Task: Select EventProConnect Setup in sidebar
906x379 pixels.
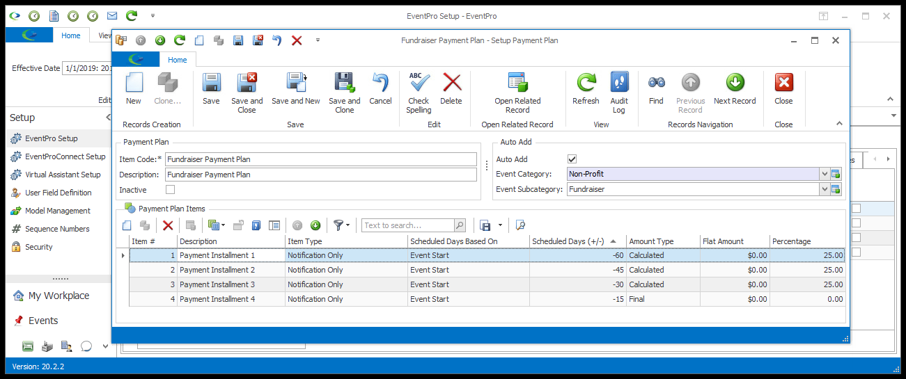Action: pyautogui.click(x=65, y=156)
